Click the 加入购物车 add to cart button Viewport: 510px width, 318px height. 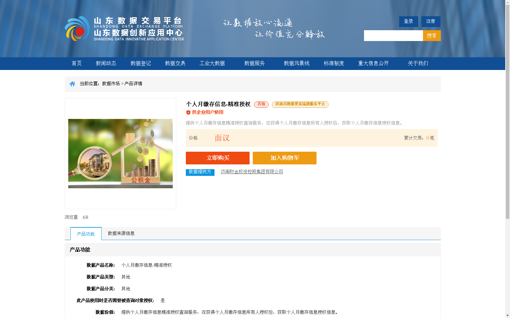(285, 158)
